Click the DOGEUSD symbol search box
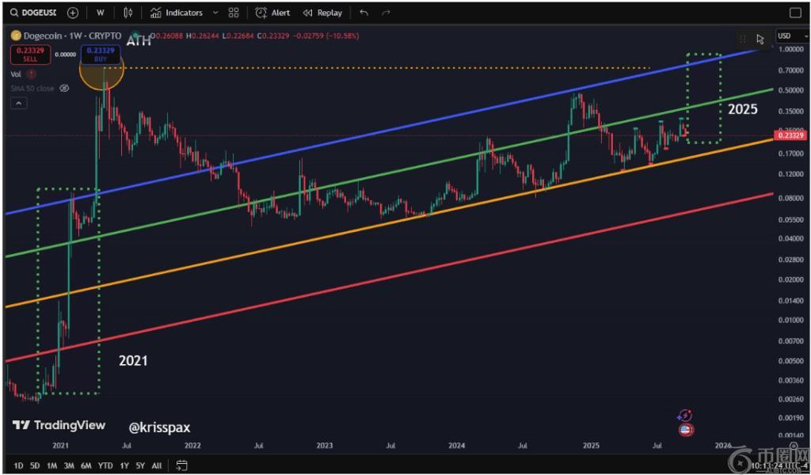This screenshot has width=811, height=475. click(33, 13)
